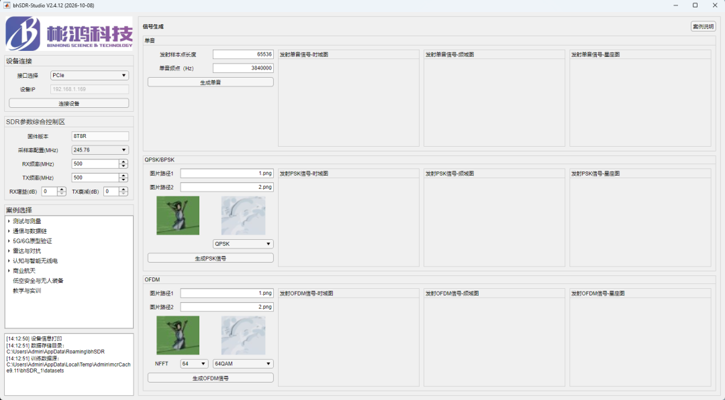725x400 pixels.
Task: Click the TX衰减(dB) value field
Action: (x=111, y=192)
